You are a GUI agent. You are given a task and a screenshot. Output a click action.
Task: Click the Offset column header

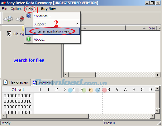(18, 89)
